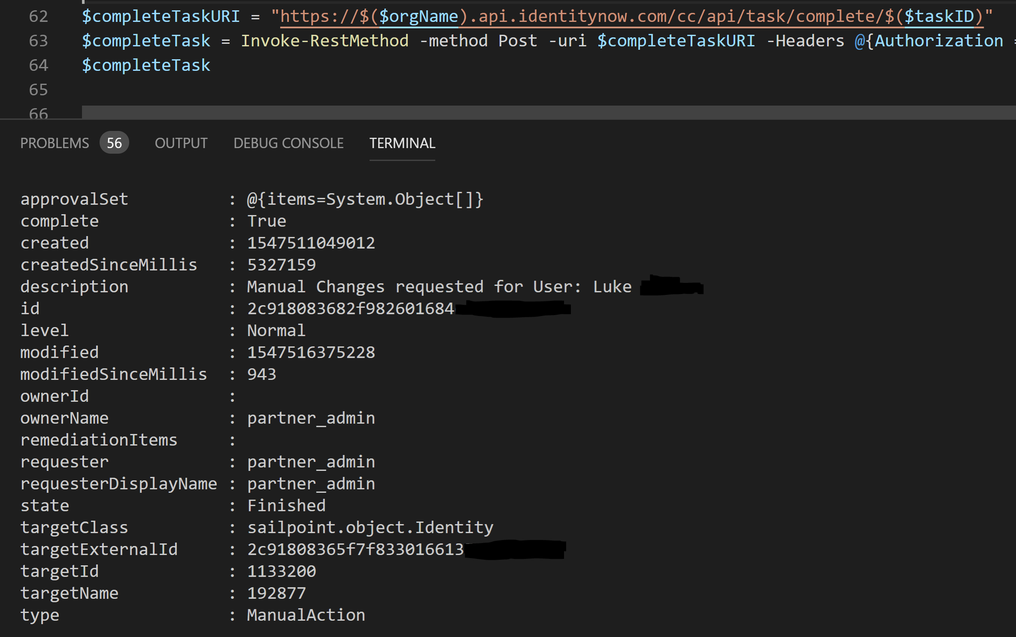Open the OUTPUT tab
The height and width of the screenshot is (637, 1016).
tap(181, 143)
